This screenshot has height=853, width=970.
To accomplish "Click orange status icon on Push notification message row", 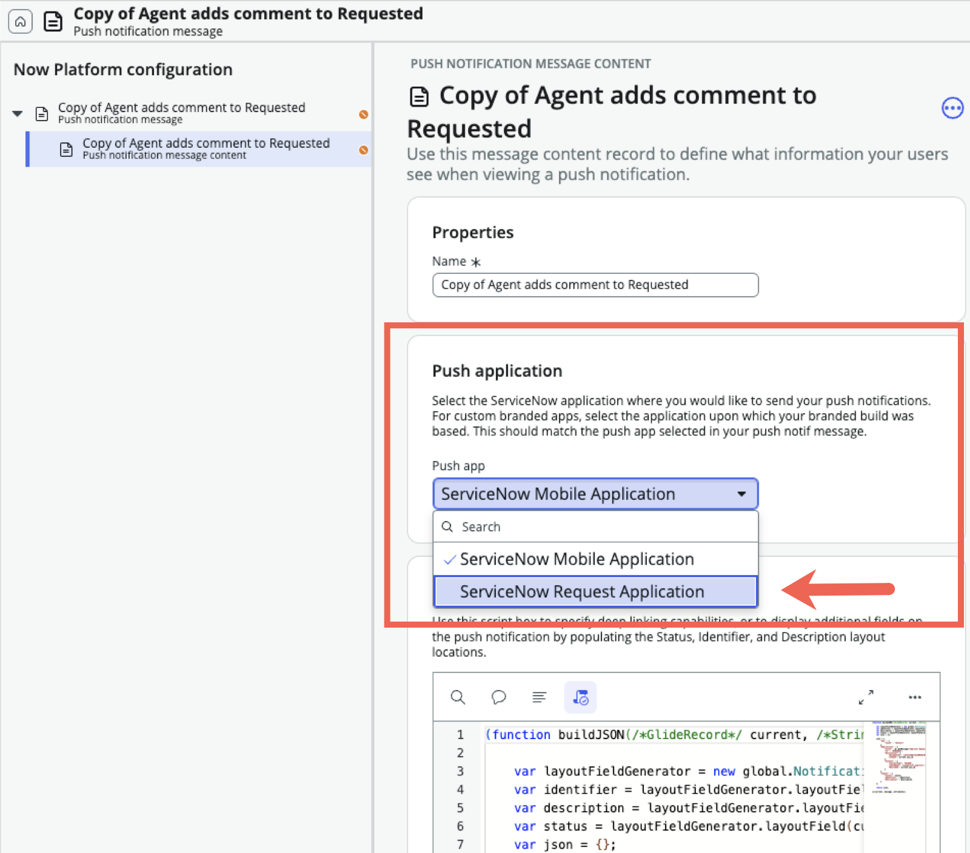I will click(x=364, y=115).
